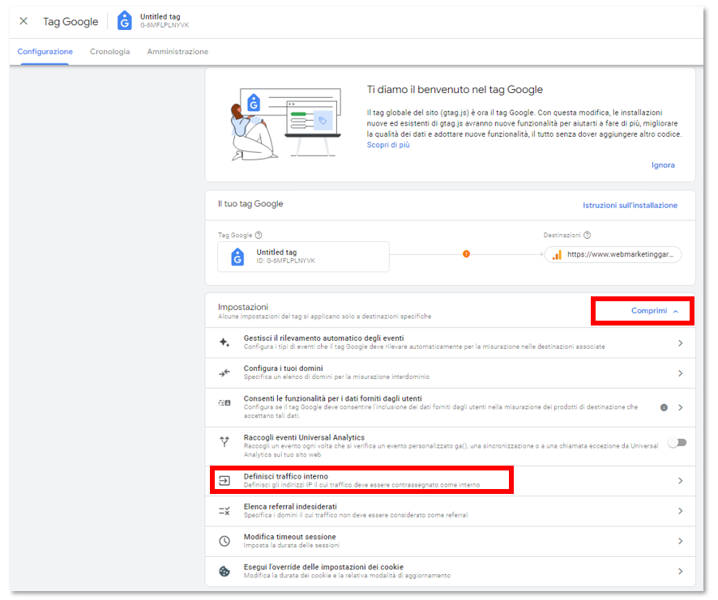Close the Tag Google panel
718x600 pixels.
(x=24, y=21)
